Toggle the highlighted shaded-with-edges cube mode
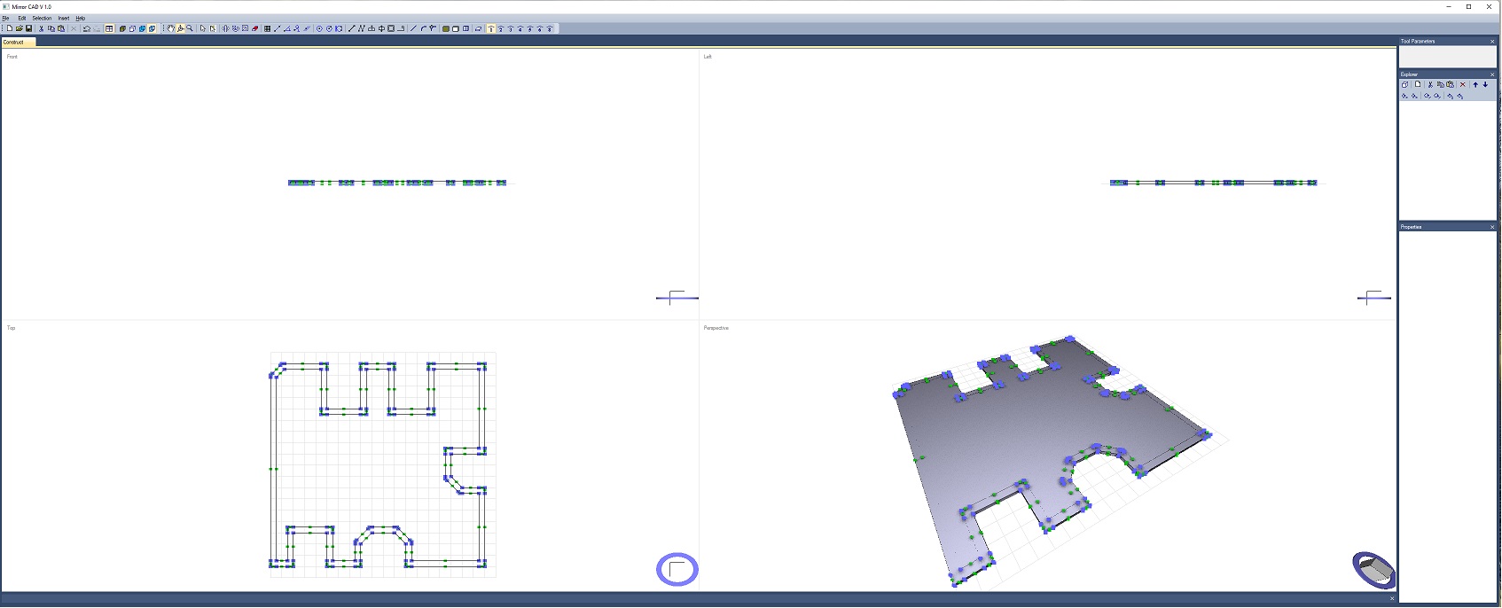1502x608 pixels. coord(152,28)
